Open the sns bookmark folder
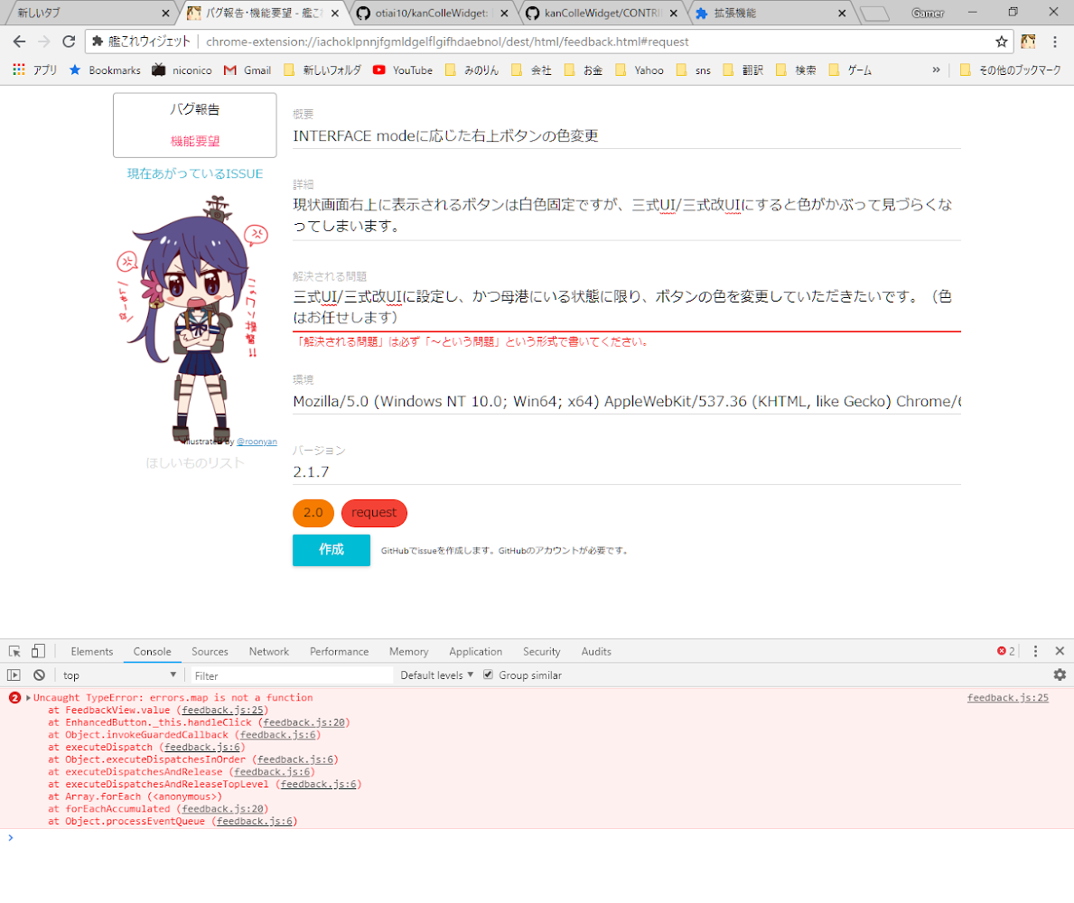Viewport: 1074px width, 903px height. pos(693,70)
